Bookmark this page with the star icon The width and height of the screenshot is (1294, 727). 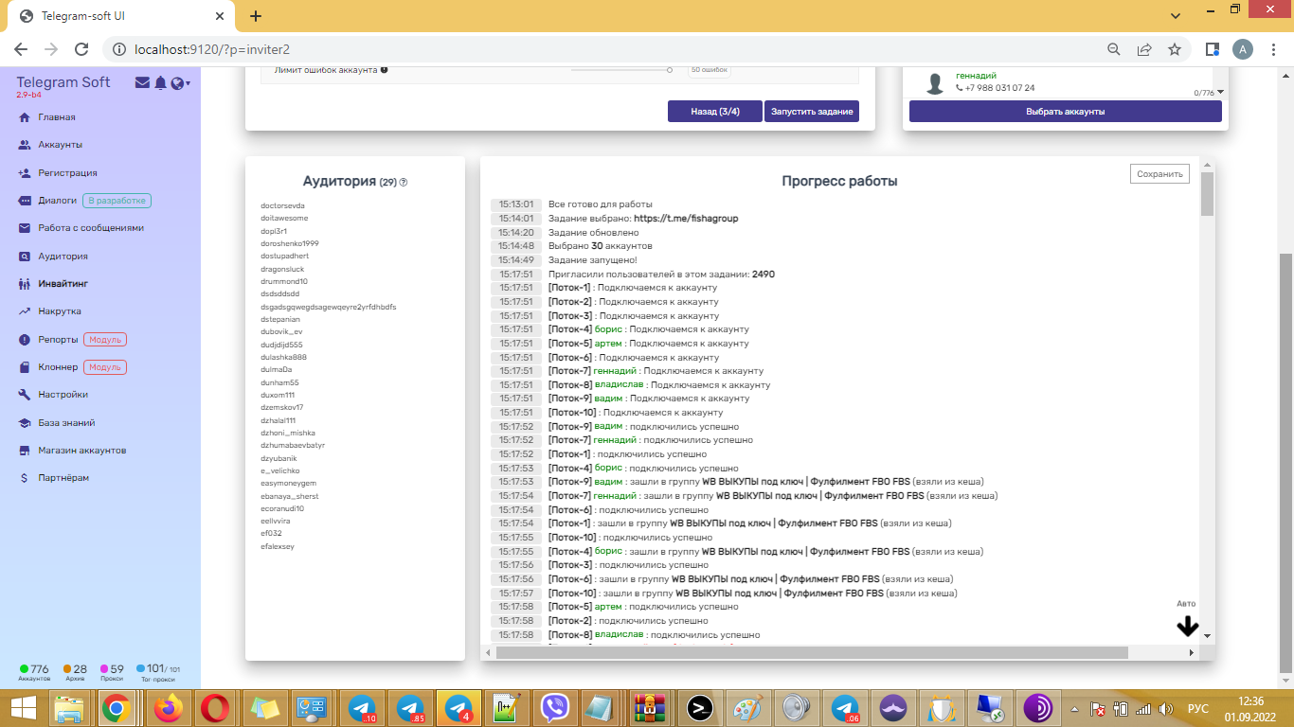pyautogui.click(x=1175, y=49)
